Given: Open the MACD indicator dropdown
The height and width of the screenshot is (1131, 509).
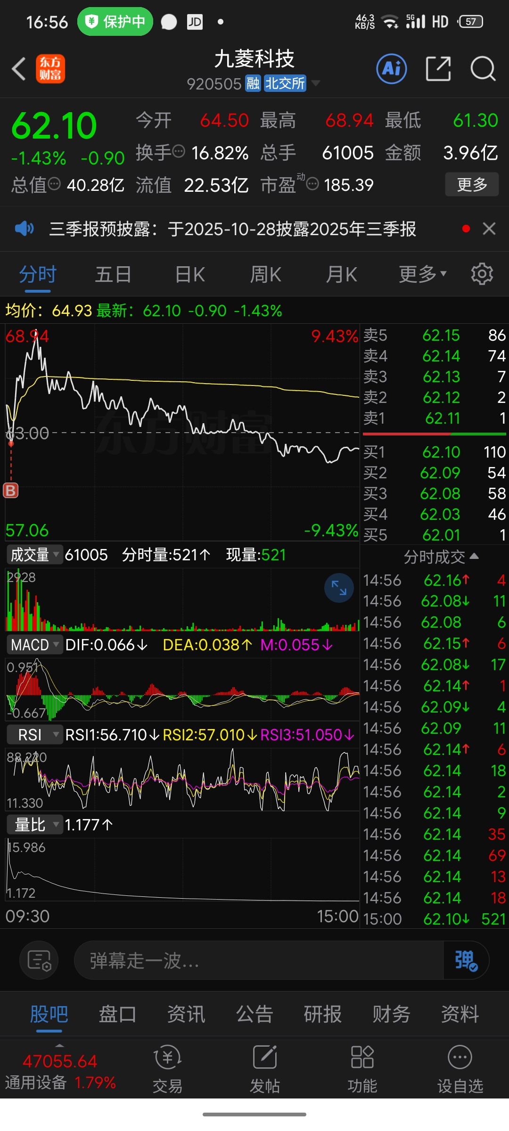Looking at the screenshot, I should tap(34, 644).
